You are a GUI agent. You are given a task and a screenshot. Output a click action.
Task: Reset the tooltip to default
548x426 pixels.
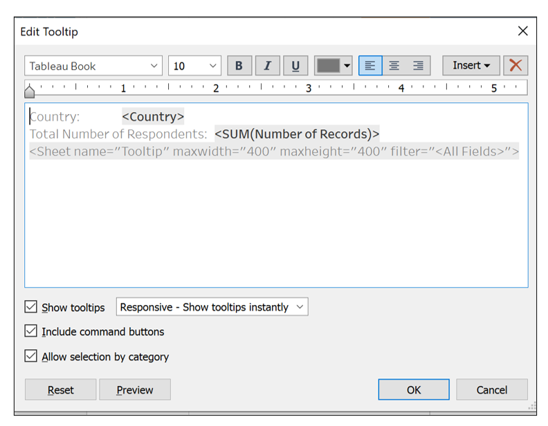(60, 390)
